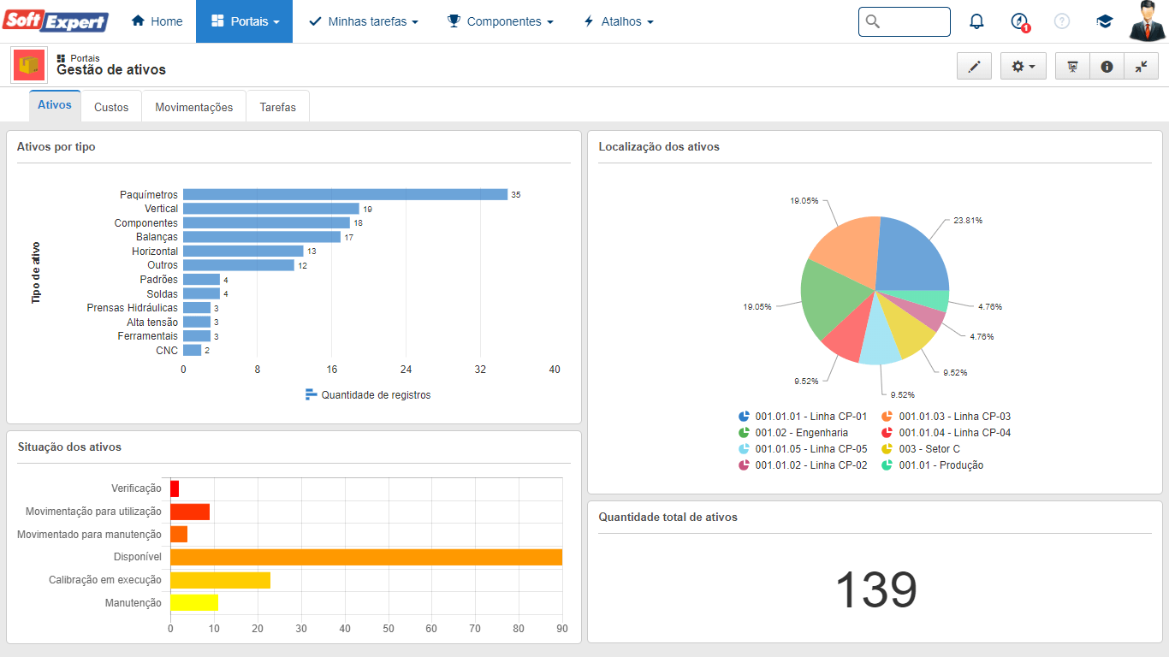This screenshot has width=1169, height=657.
Task: Click the pencil edit portal button
Action: (974, 66)
